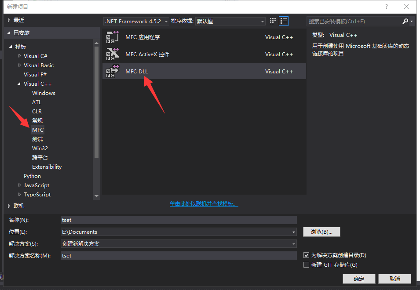
Task: Select 测试 template category
Action: click(37, 139)
